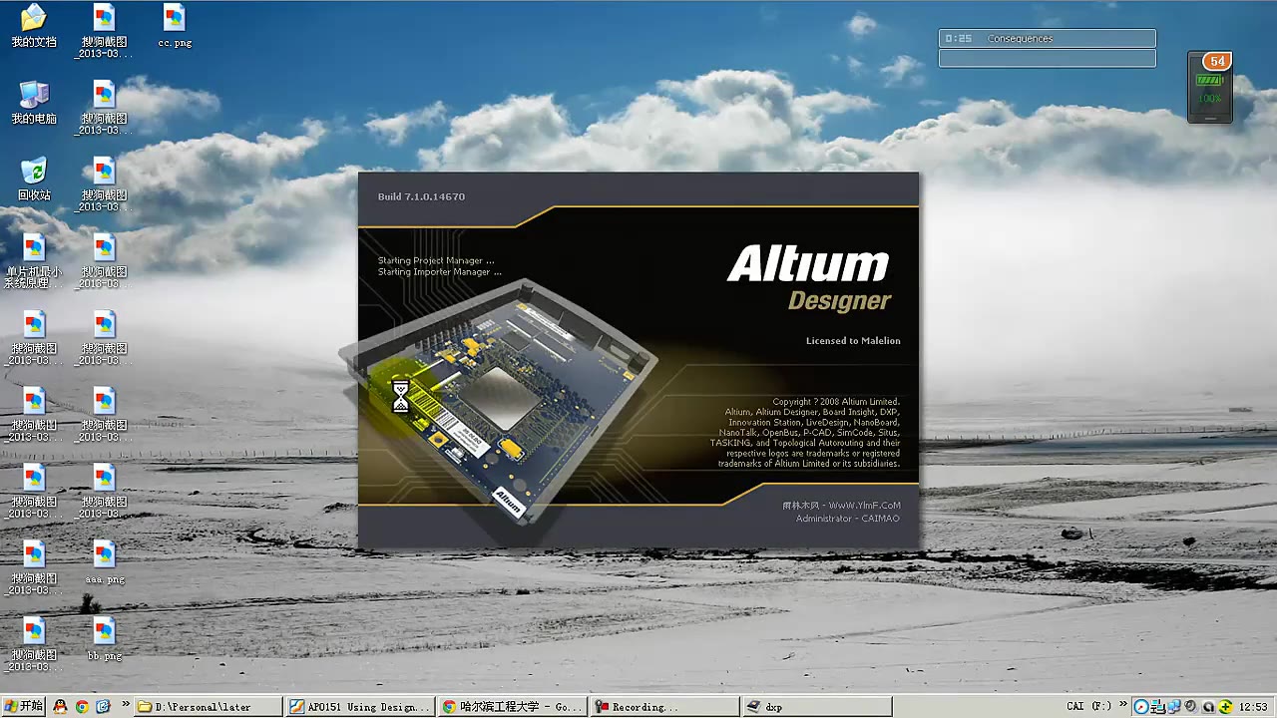The width and height of the screenshot is (1277, 718).
Task: Open Internet Explorer from the quick launch bar
Action: (x=104, y=706)
